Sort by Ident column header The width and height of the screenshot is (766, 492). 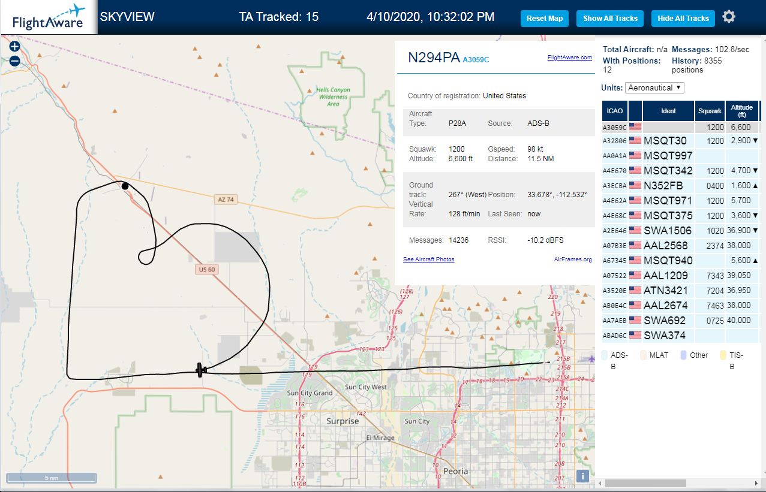(x=668, y=111)
